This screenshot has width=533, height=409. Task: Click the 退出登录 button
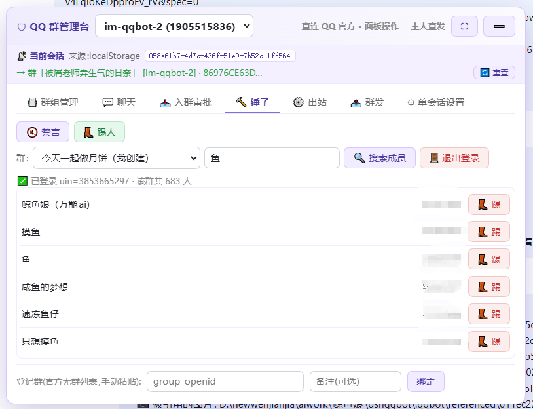[x=454, y=158]
